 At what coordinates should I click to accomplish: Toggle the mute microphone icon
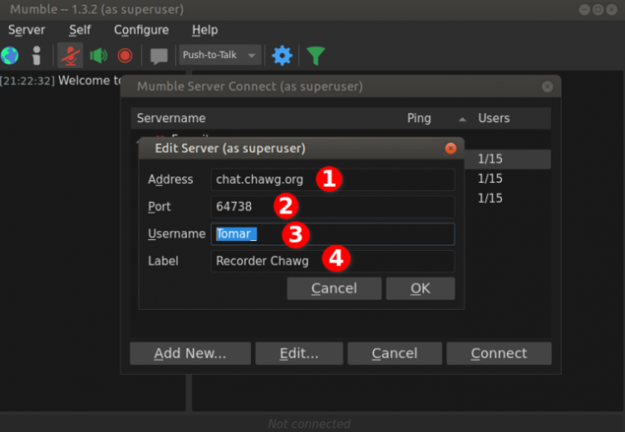tap(70, 55)
